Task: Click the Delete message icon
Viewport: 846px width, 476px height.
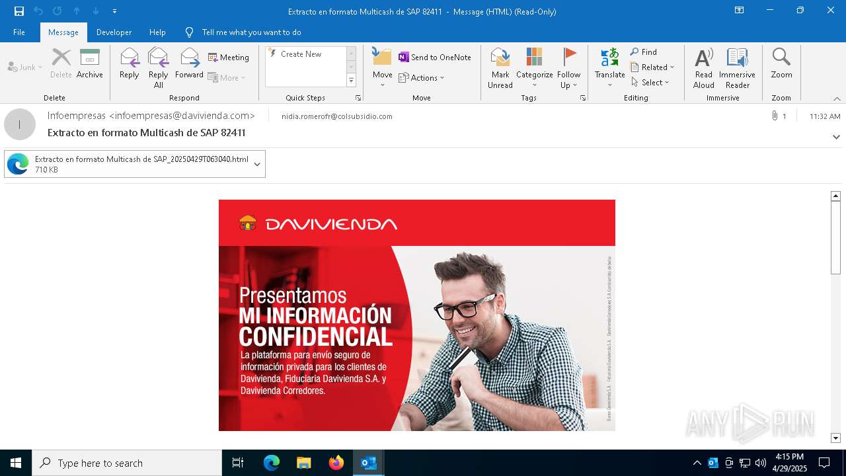Action: [x=61, y=63]
